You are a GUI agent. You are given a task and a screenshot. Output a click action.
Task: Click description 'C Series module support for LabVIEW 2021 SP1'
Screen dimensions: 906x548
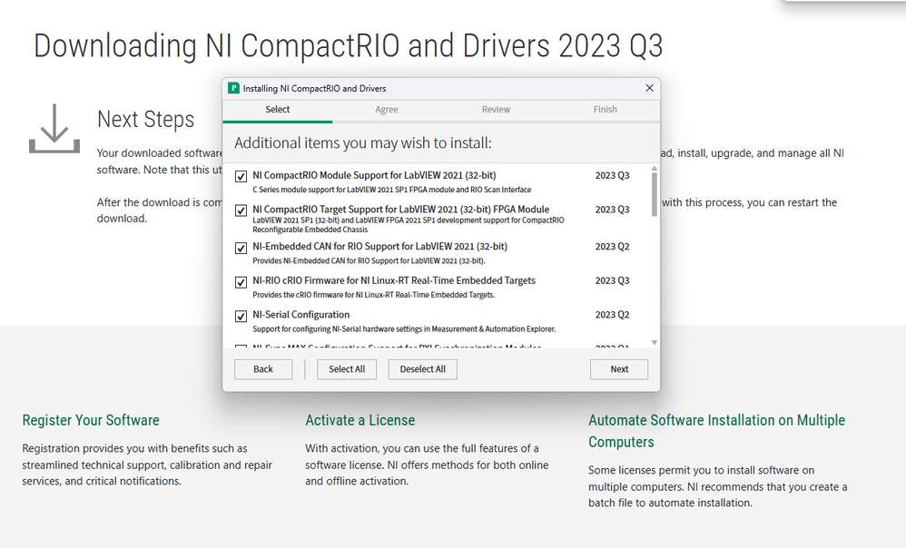coord(392,190)
